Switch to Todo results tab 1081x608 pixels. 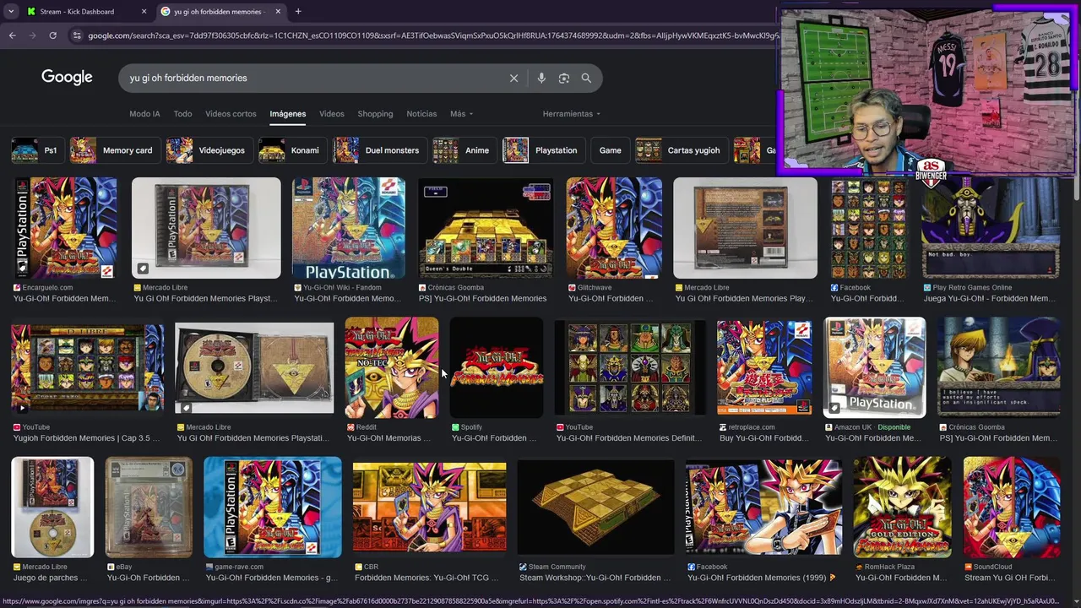click(x=182, y=114)
